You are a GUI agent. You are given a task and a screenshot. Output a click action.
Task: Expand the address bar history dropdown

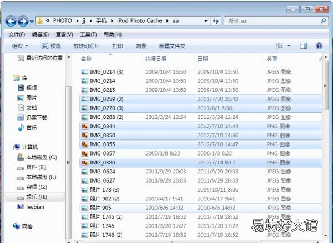[205, 21]
